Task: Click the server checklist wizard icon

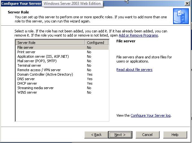Action: coord(181,16)
